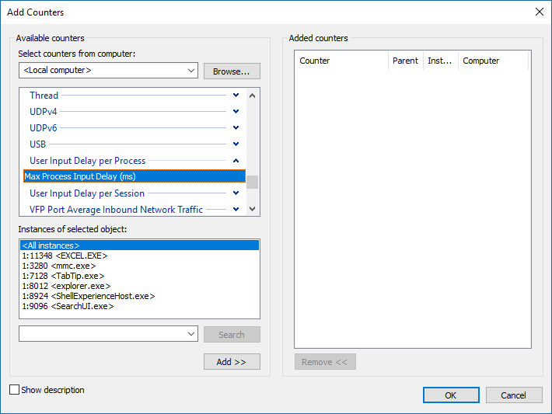The width and height of the screenshot is (552, 414).
Task: Click the Browse button
Action: pos(232,71)
